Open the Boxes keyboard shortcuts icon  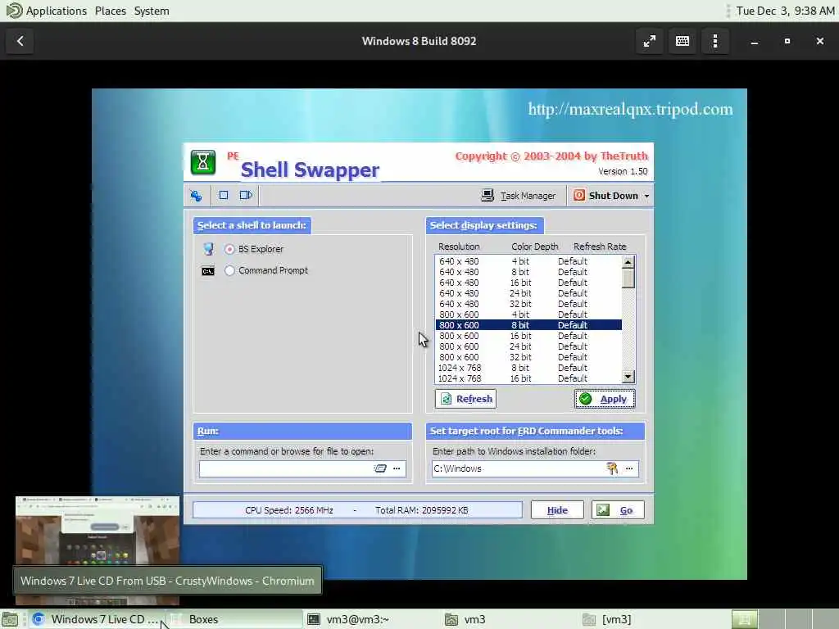(x=683, y=41)
